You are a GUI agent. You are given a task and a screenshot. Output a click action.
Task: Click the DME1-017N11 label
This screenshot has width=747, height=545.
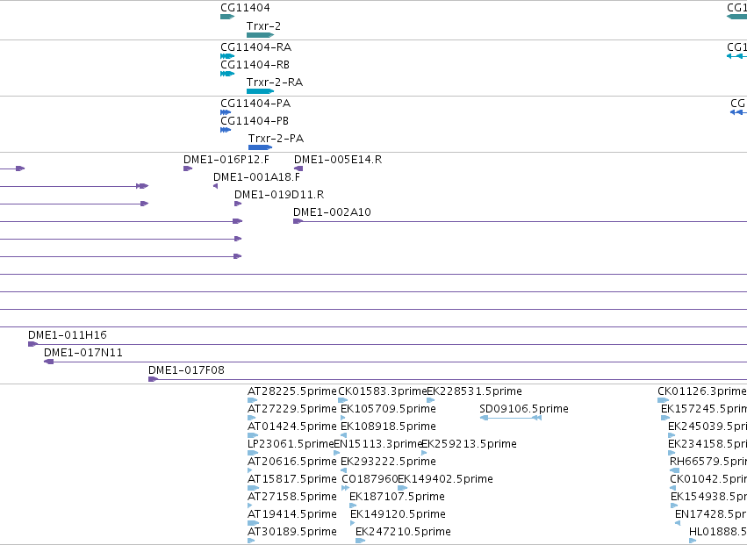83,353
